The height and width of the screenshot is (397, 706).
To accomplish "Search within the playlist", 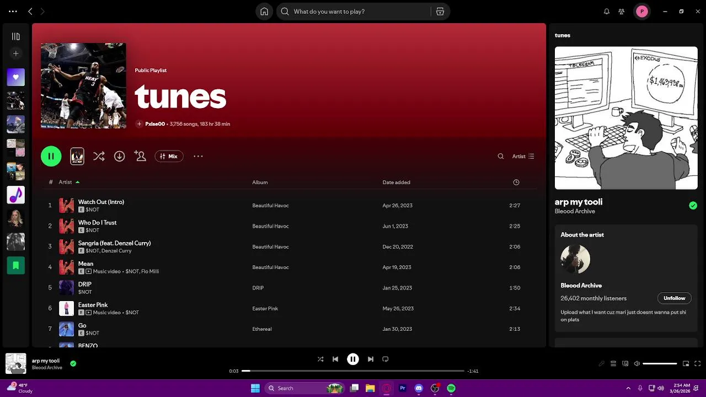I will tap(501, 157).
